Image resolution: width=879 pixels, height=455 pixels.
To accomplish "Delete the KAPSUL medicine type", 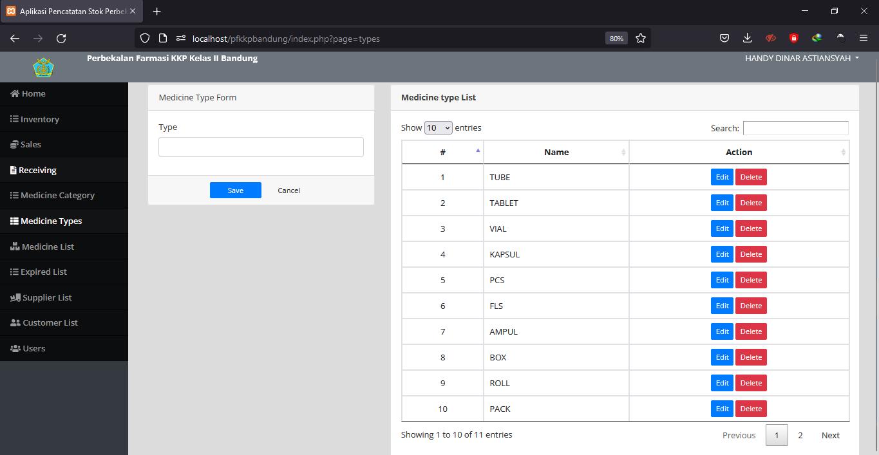I will click(x=751, y=254).
